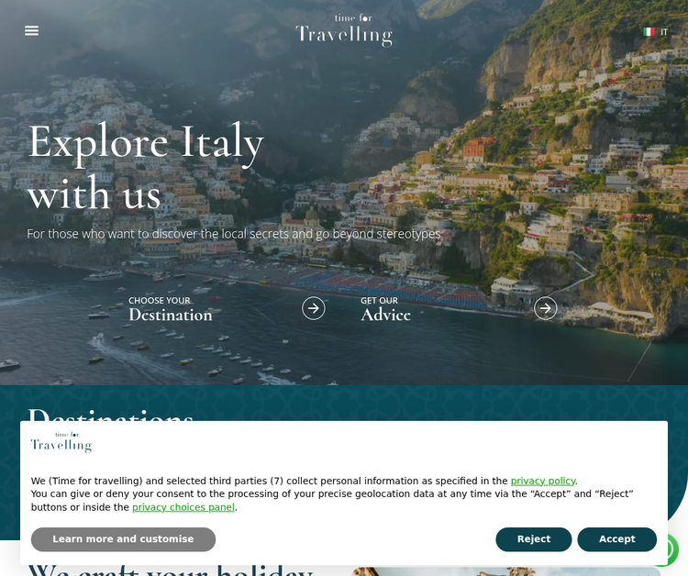The image size is (688, 576).
Task: Click the arrow circle next to Destination
Action: (x=314, y=308)
